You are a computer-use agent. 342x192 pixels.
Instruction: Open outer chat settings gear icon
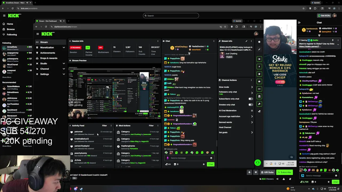click(x=329, y=182)
